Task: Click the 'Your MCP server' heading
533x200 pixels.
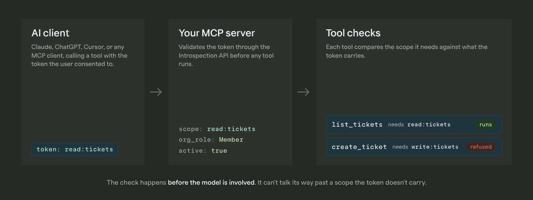Action: click(217, 33)
